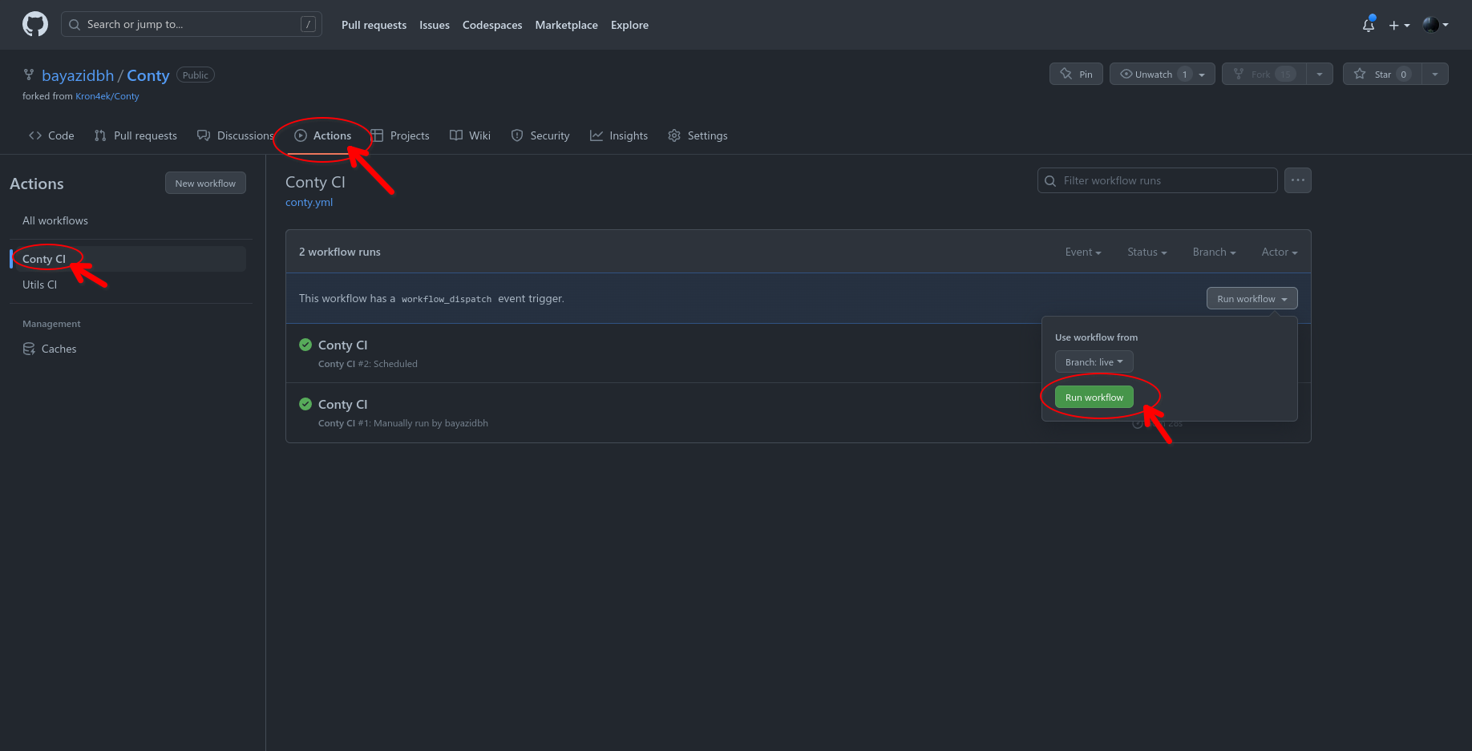Screen dimensions: 1472x751
Task: Open bayazidbh owner profile link
Action: (78, 75)
